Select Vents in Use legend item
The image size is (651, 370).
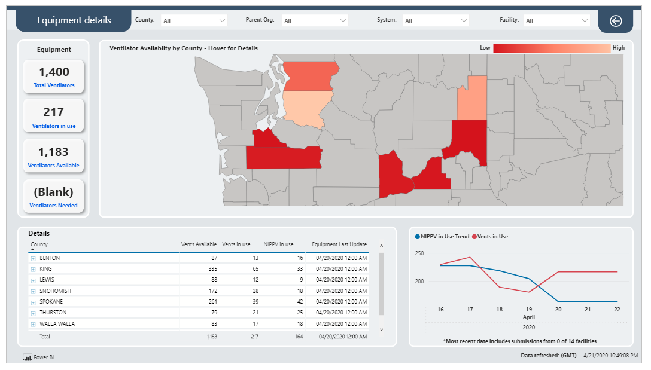click(x=490, y=237)
